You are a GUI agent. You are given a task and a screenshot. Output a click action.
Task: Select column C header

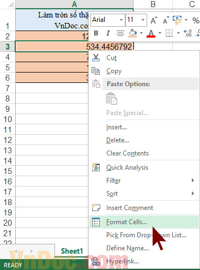point(186,4)
